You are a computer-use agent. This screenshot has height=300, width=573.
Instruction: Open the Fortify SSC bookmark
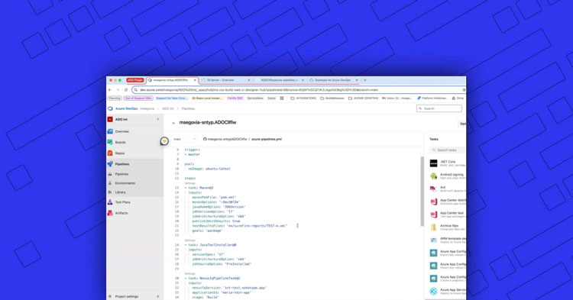pyautogui.click(x=235, y=98)
